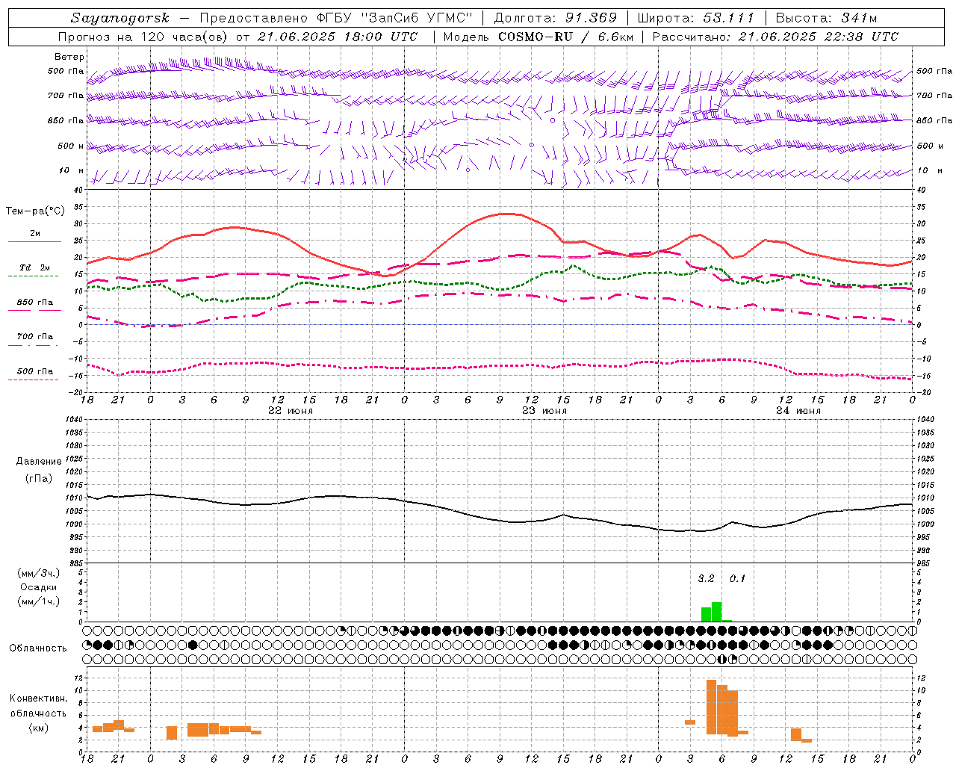The height and width of the screenshot is (765, 956).
Task: Click the "Широта: 53.111" latitude field
Action: pyautogui.click(x=696, y=18)
